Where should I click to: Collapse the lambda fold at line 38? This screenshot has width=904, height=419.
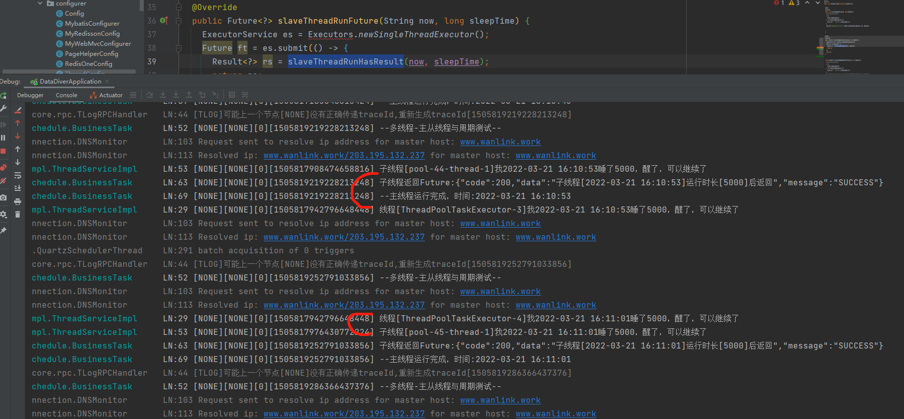point(178,48)
